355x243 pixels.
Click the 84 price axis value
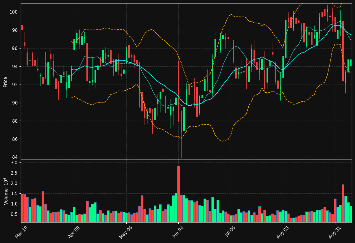click(15, 158)
